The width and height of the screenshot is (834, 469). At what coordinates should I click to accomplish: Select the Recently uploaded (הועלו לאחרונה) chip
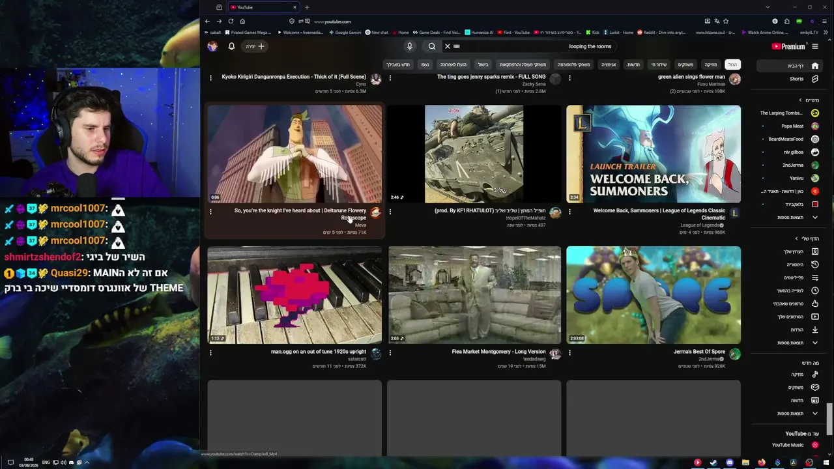[453, 64]
